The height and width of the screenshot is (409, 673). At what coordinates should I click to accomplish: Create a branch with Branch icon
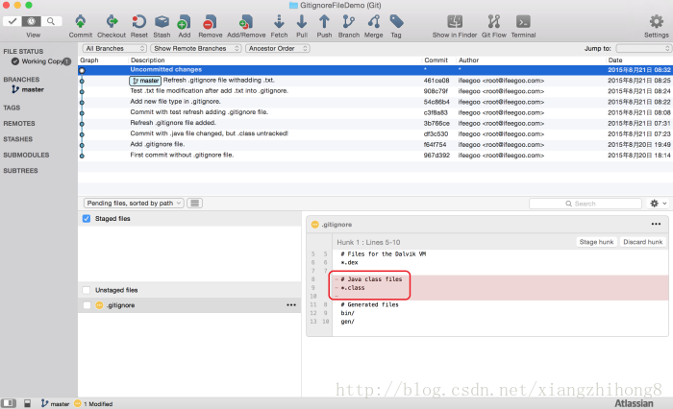348,21
